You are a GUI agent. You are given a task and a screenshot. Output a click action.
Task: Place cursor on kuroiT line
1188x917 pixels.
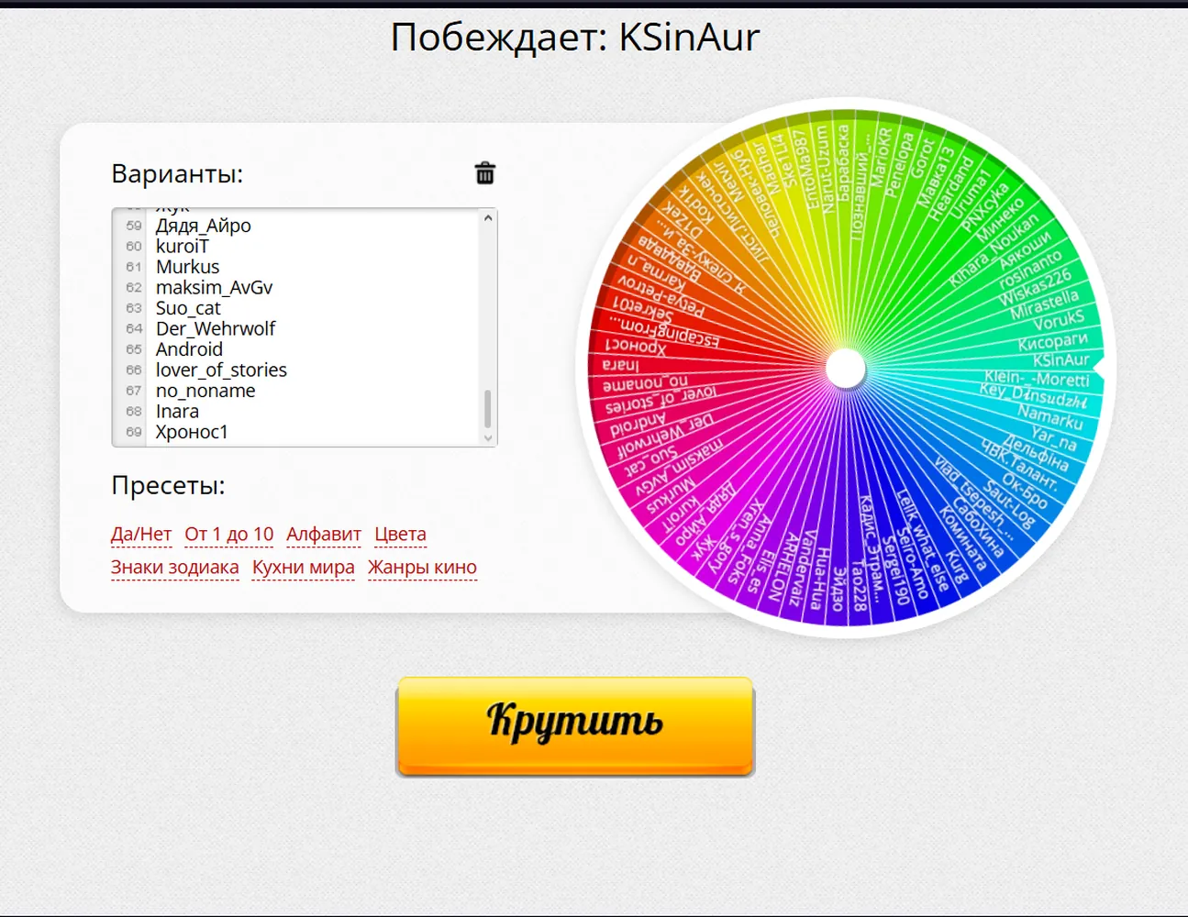183,246
